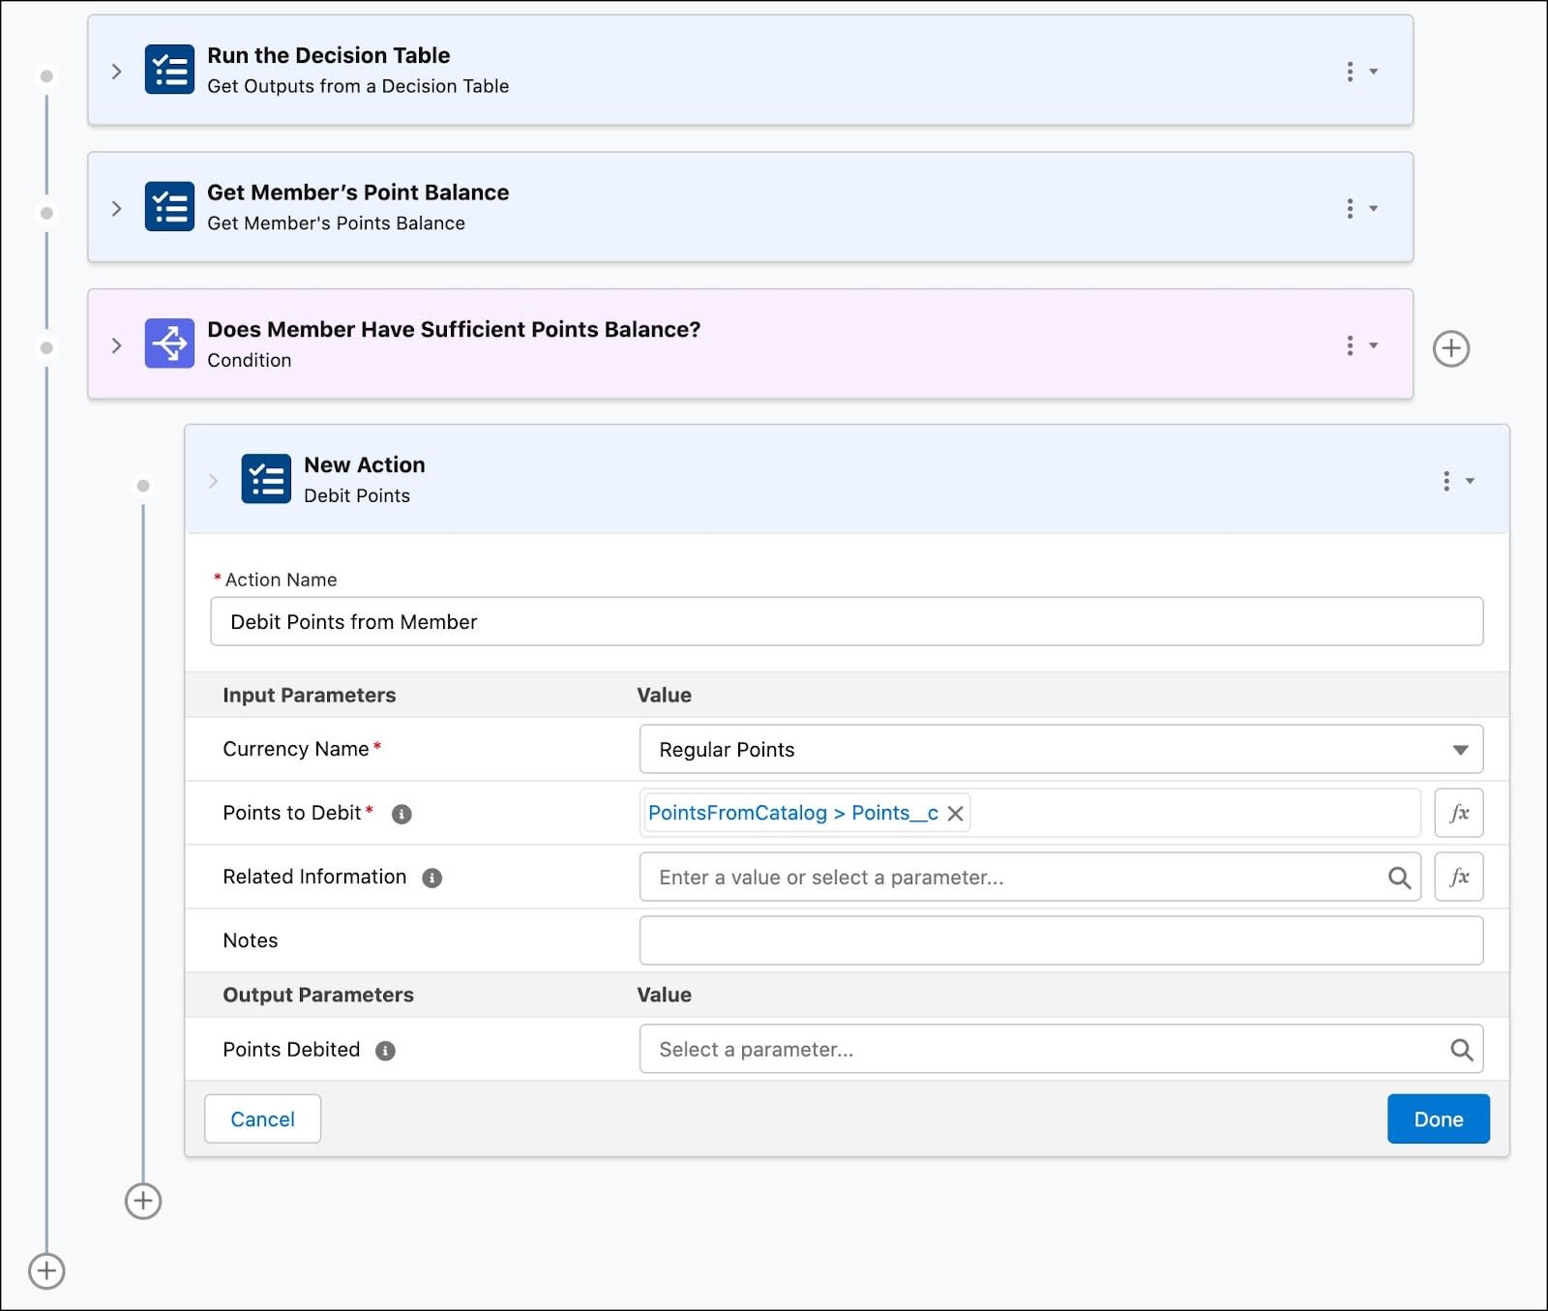Image resolution: width=1548 pixels, height=1311 pixels.
Task: Click the plus icon next to the condition
Action: pyautogui.click(x=1452, y=346)
